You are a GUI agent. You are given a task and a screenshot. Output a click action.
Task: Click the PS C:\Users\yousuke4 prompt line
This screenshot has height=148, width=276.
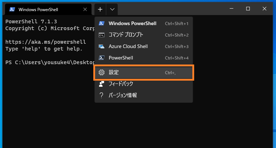50,62
